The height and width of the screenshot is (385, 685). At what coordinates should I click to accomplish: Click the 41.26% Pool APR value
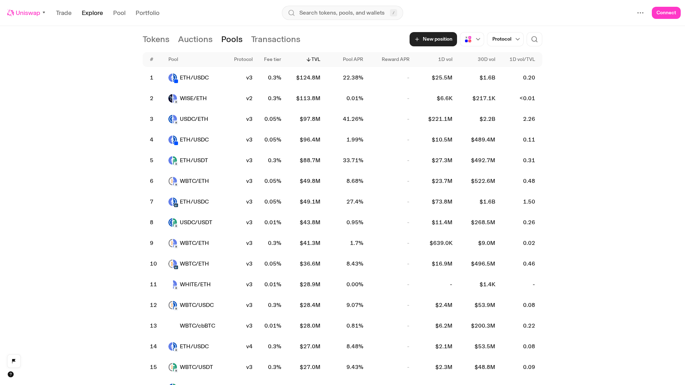click(x=353, y=119)
